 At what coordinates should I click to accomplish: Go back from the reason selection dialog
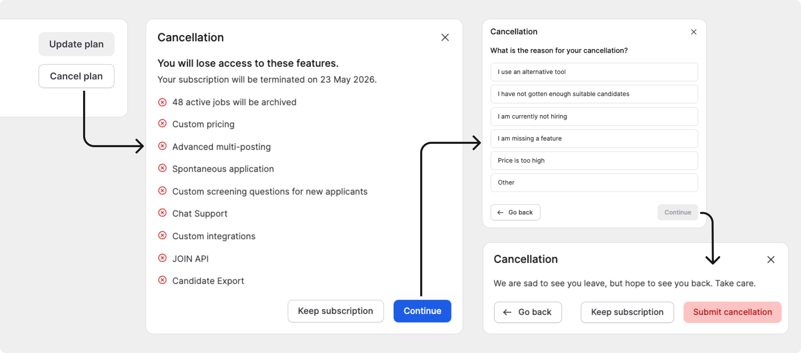coord(515,212)
